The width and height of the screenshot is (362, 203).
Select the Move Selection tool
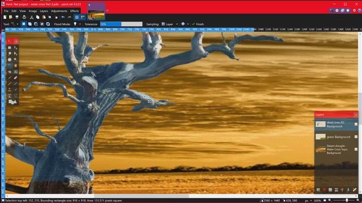coord(15,54)
